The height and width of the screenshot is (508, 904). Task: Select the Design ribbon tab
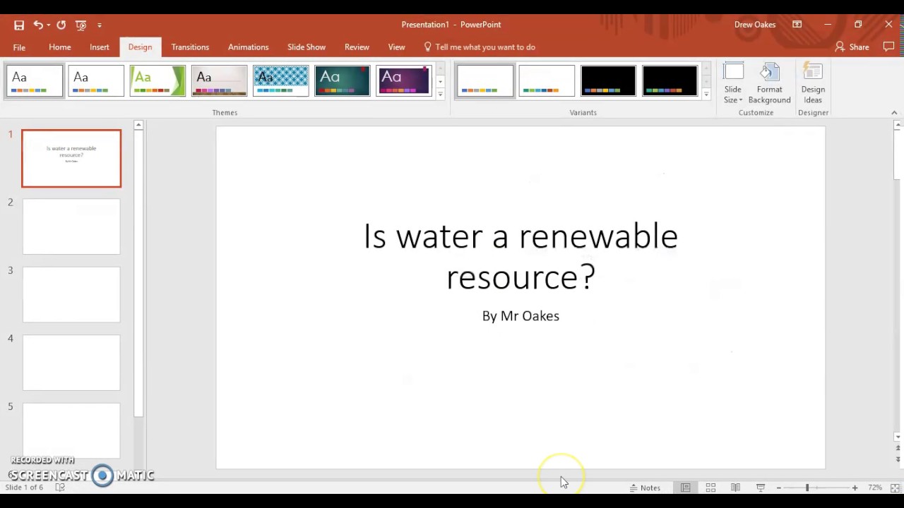click(140, 47)
